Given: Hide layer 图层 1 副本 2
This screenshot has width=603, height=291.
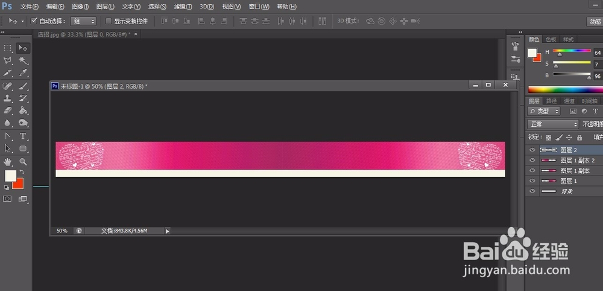Looking at the screenshot, I should tap(532, 160).
